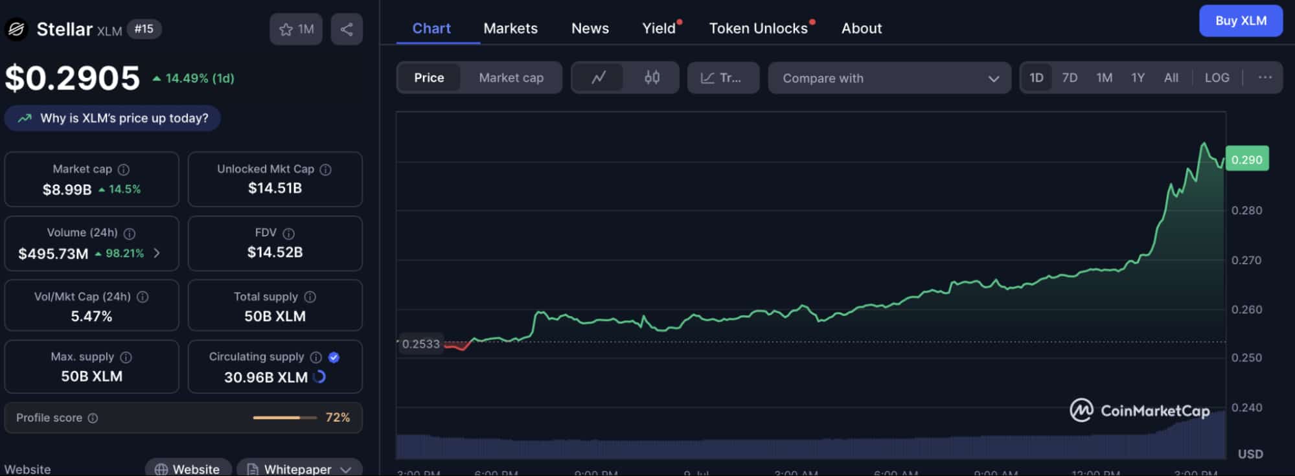Select the Market cap chart toggle
This screenshot has width=1295, height=476.
point(511,78)
